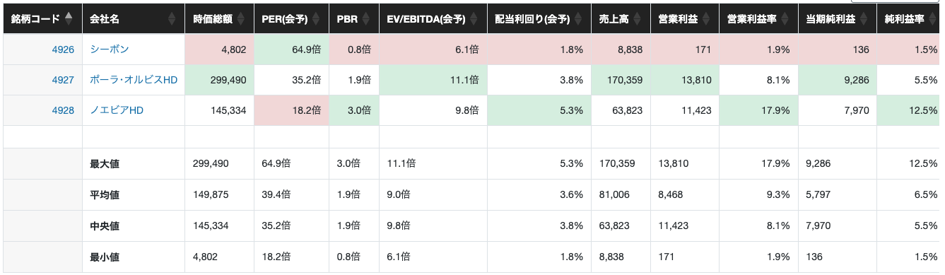The height and width of the screenshot is (275, 945).
Task: Click 営業利益 header sort arrows
Action: (708, 19)
